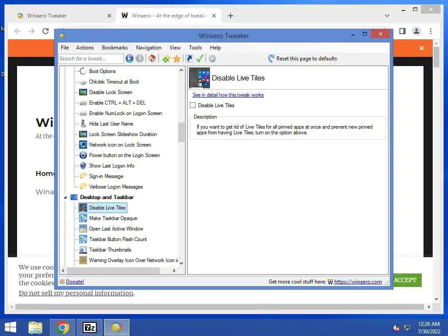Click the tree horizontal scrollbar right arrow
448x336 pixels.
[174, 270]
